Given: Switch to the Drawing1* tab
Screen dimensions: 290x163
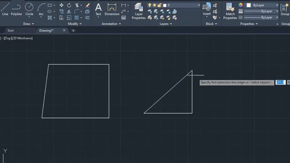Looking at the screenshot, I should pyautogui.click(x=46, y=30).
